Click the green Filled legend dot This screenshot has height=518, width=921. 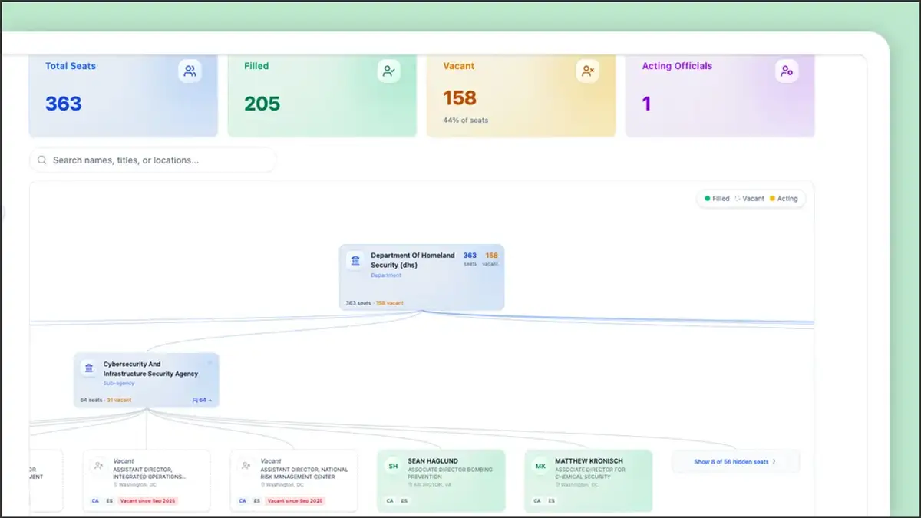click(x=708, y=199)
